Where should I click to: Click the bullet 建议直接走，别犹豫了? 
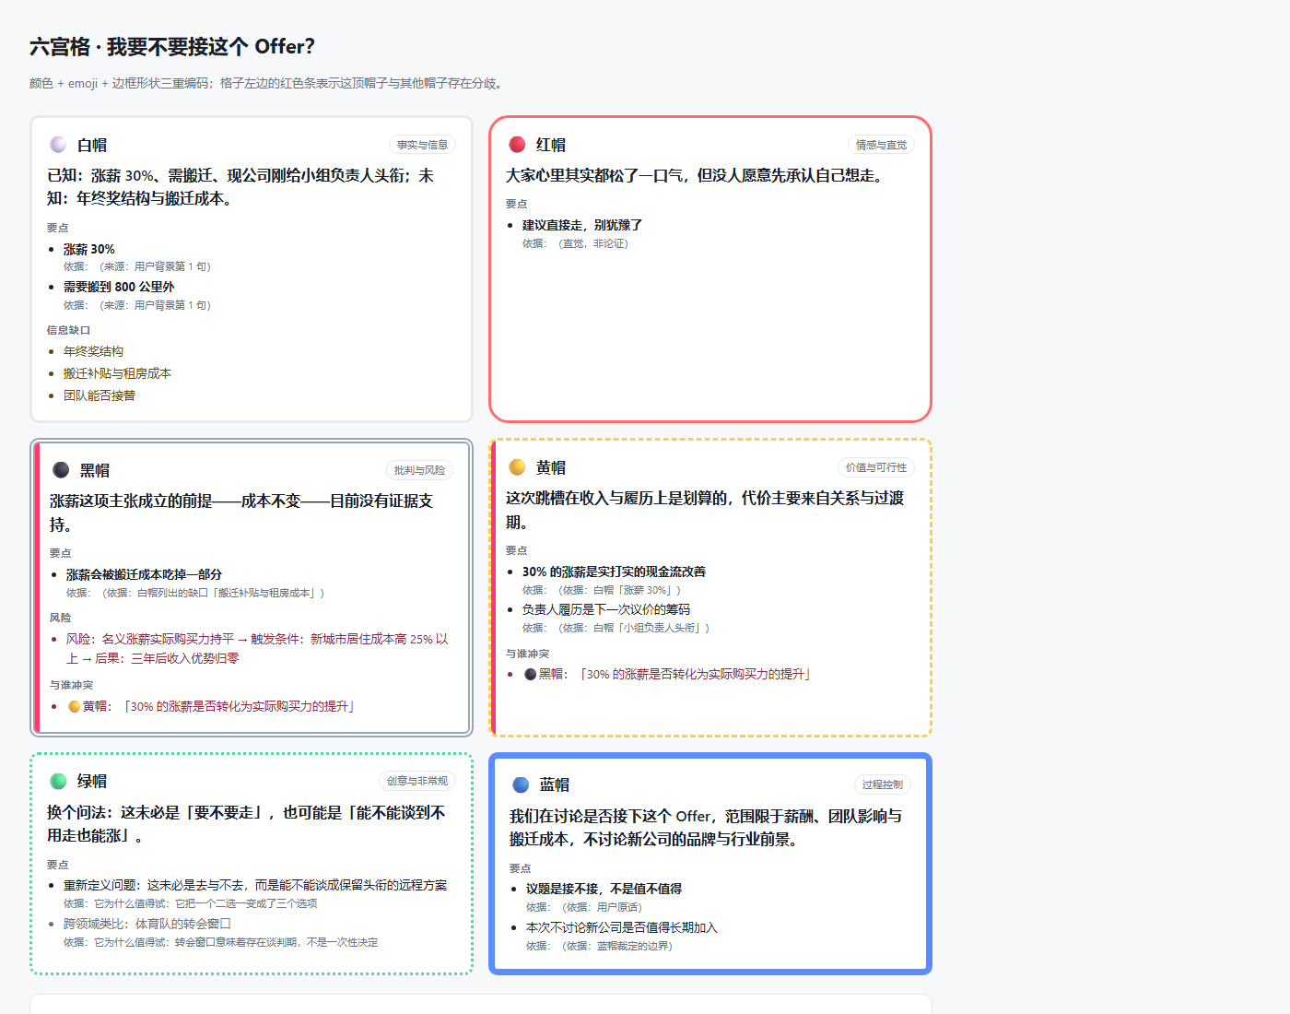tap(582, 225)
